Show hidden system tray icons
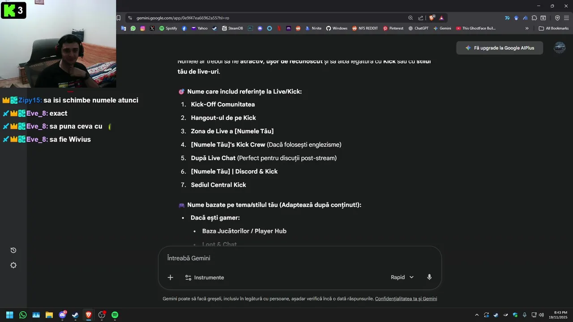This screenshot has height=322, width=573. click(x=477, y=315)
